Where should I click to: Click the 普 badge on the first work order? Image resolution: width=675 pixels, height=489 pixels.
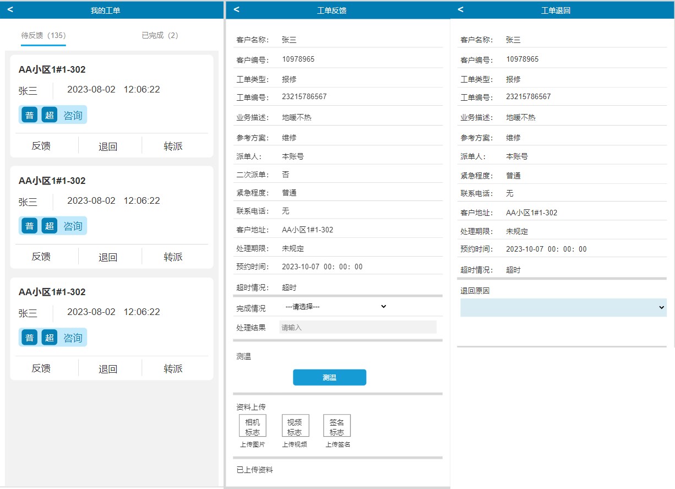point(30,115)
